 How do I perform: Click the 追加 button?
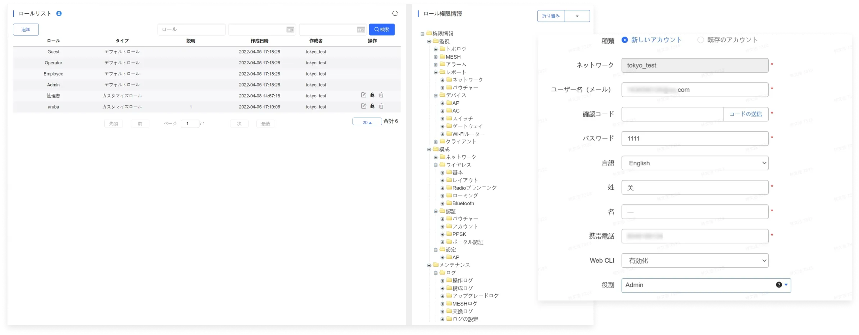pyautogui.click(x=26, y=29)
